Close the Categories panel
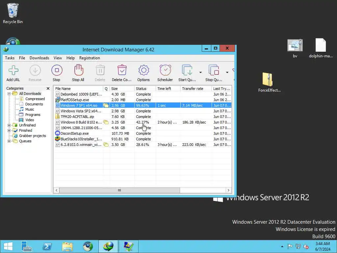This screenshot has width=337, height=253. pos(48,88)
